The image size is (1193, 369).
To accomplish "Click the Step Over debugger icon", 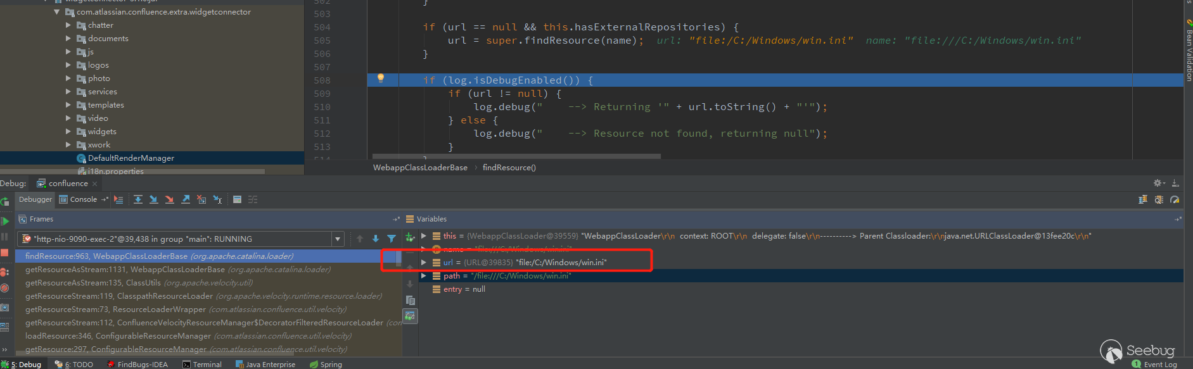I will [x=137, y=199].
